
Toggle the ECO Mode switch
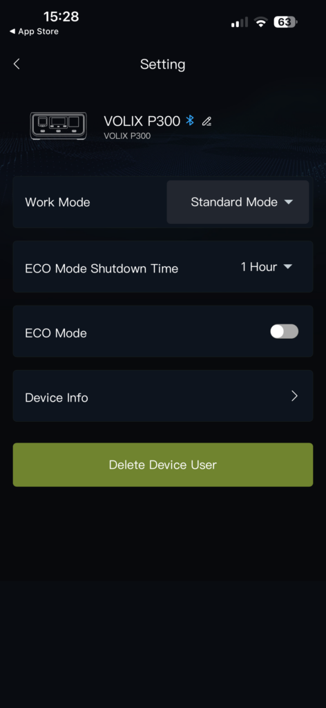[284, 331]
